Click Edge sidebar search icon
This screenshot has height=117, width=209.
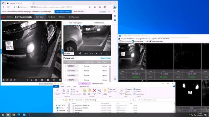[115, 12]
